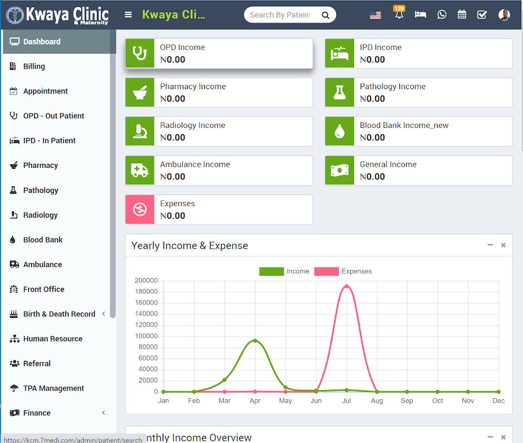Click the US flag language selector

[375, 15]
